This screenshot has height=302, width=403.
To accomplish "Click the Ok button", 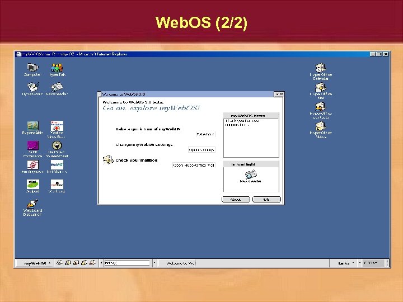I will coord(266,200).
